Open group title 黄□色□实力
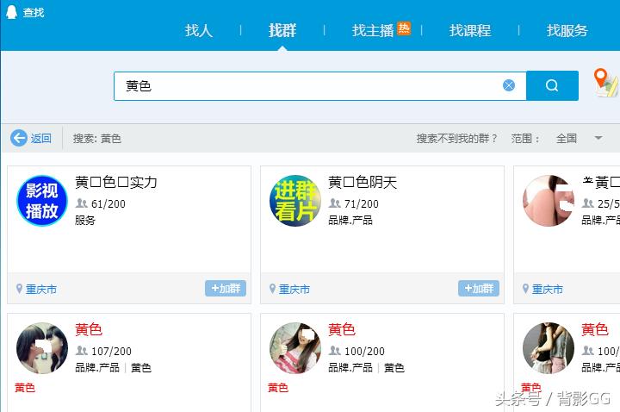Viewport: 620px width, 412px height. pos(116,183)
